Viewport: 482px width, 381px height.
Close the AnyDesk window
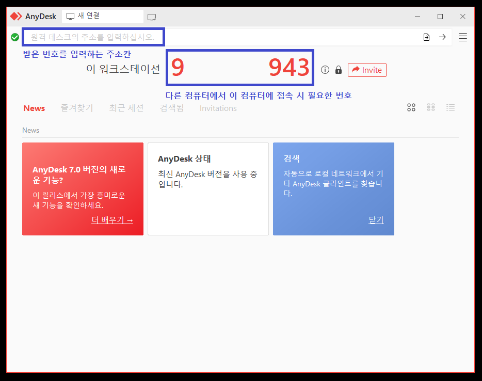pyautogui.click(x=462, y=17)
